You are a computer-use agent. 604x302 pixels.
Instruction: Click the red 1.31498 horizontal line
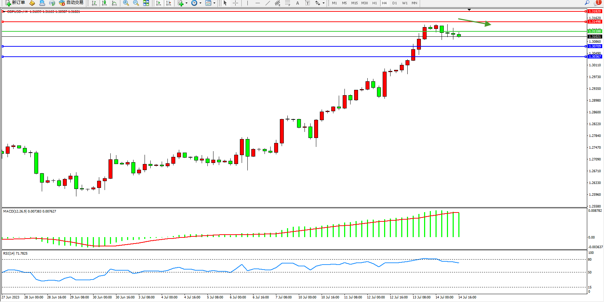[286, 22]
